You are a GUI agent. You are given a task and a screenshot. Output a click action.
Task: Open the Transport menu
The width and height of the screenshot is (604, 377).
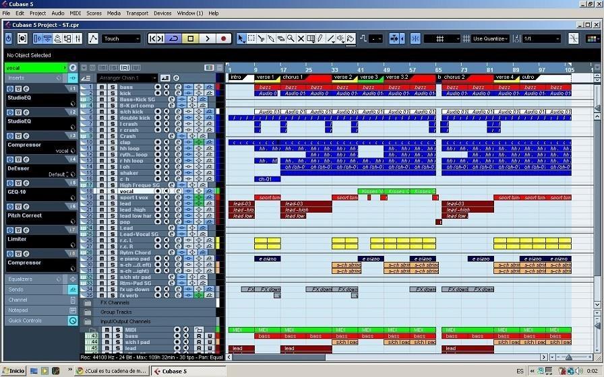pyautogui.click(x=137, y=13)
